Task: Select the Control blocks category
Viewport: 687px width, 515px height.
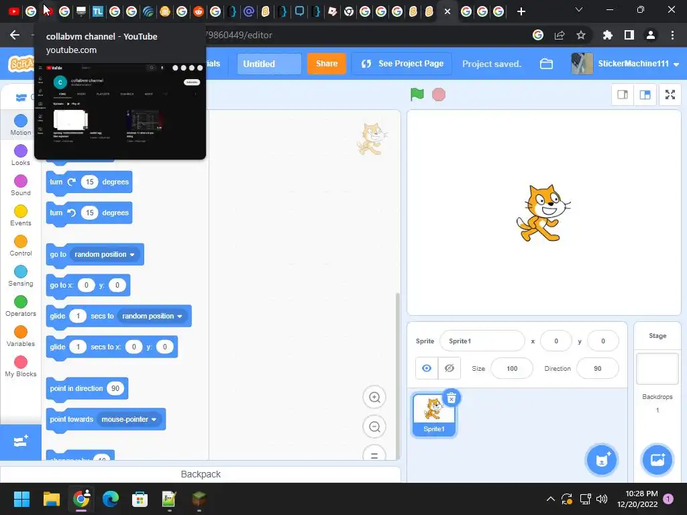Action: tap(21, 246)
